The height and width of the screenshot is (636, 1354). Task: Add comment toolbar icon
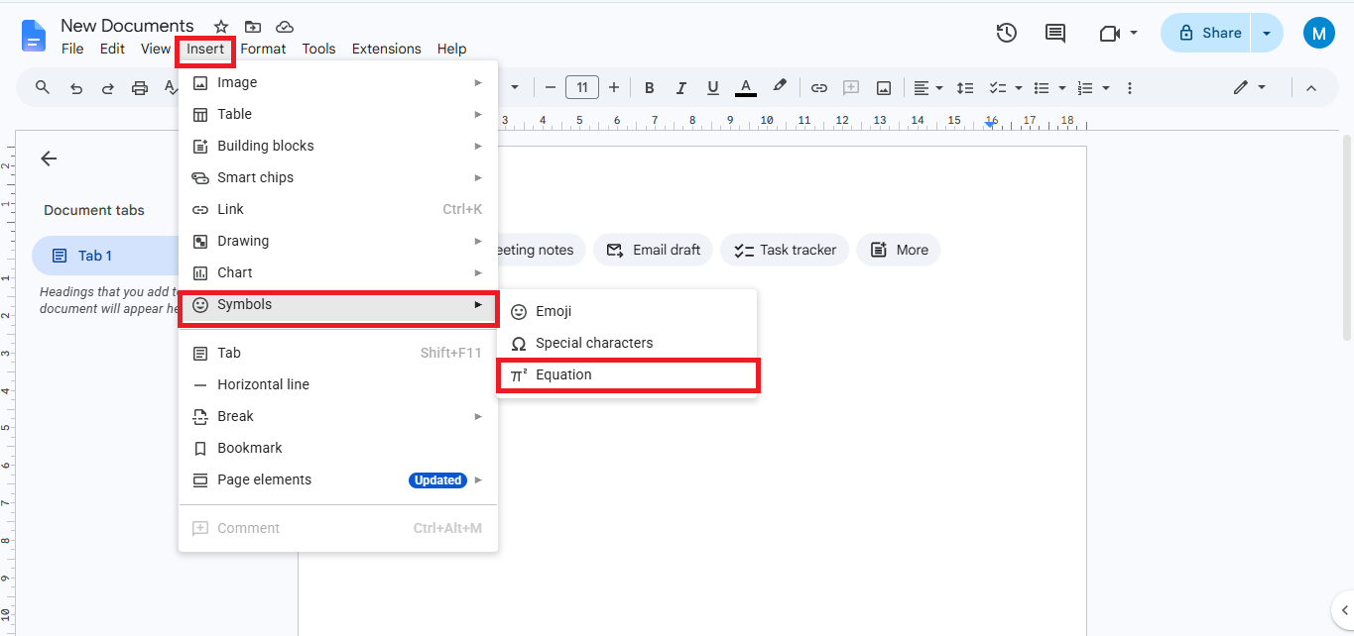coord(851,88)
